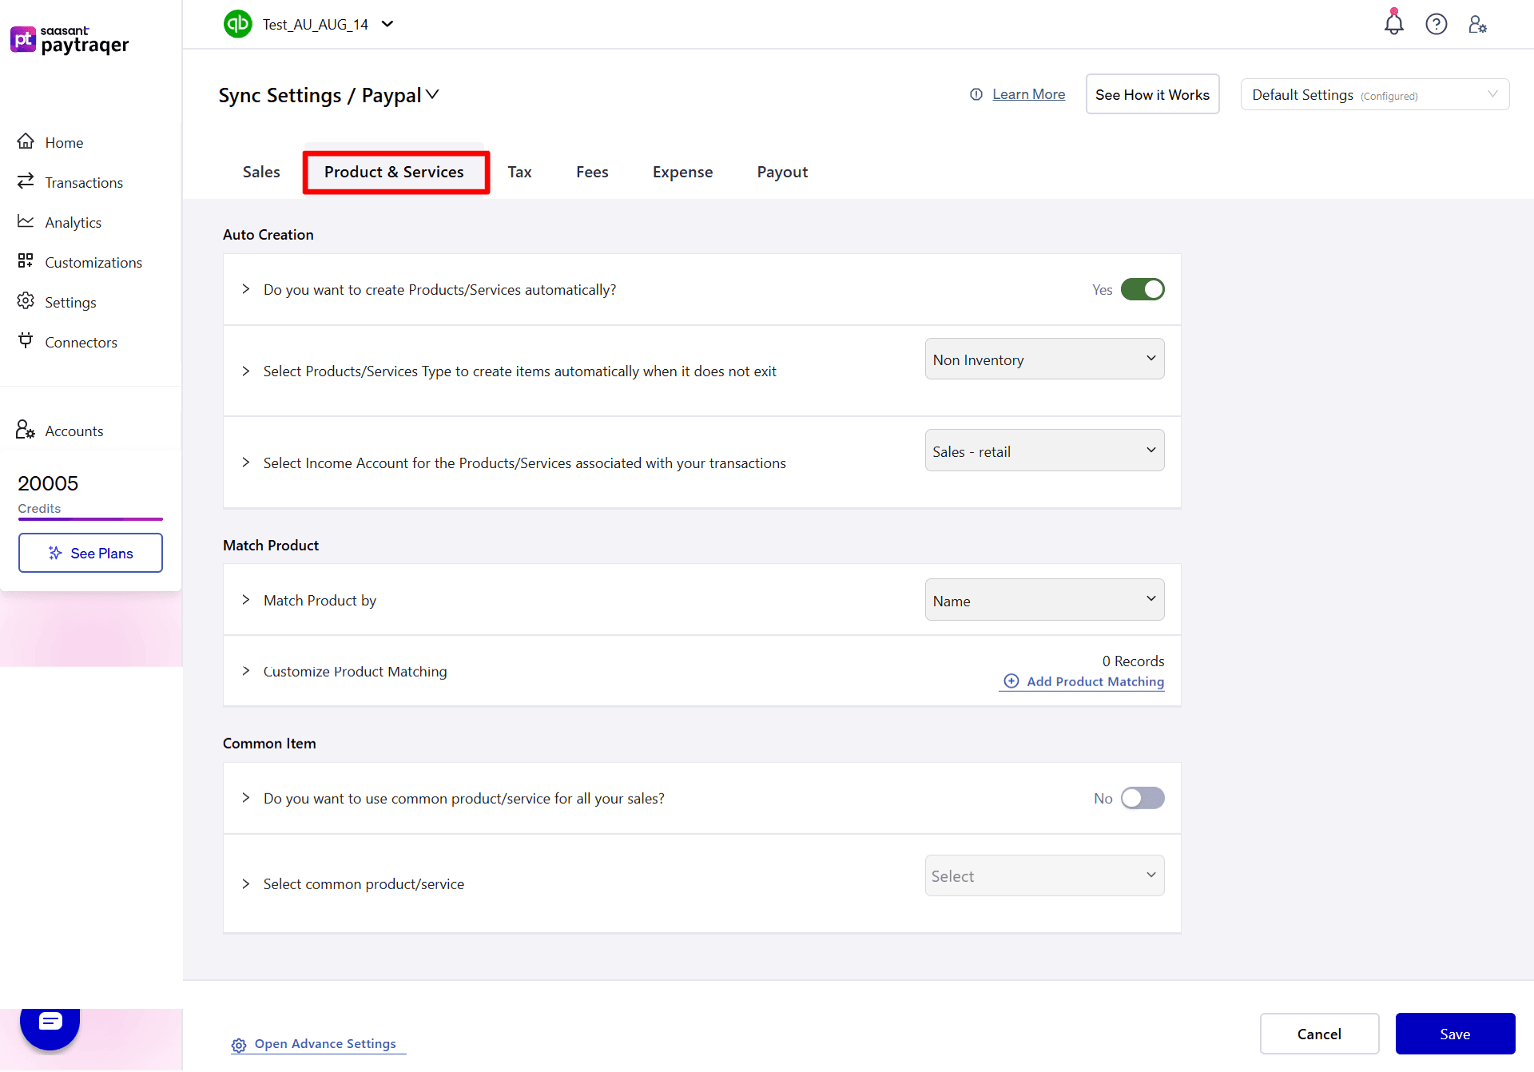Image resolution: width=1534 pixels, height=1072 pixels.
Task: Open the Match Product by Name dropdown
Action: pos(1043,599)
